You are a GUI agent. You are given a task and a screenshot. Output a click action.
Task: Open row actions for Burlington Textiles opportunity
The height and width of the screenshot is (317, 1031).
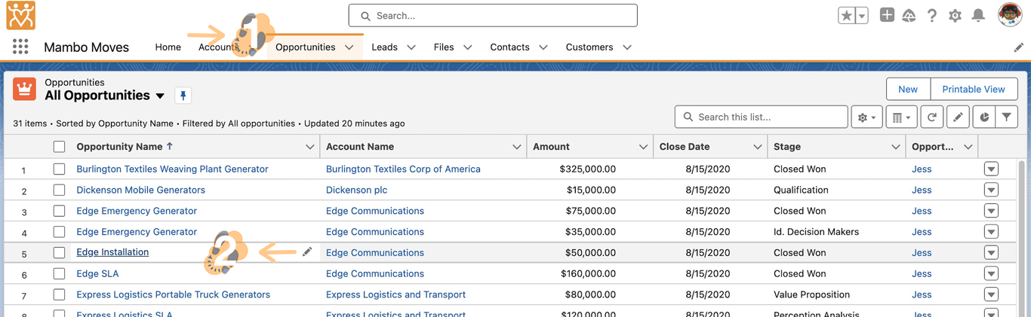pos(991,169)
